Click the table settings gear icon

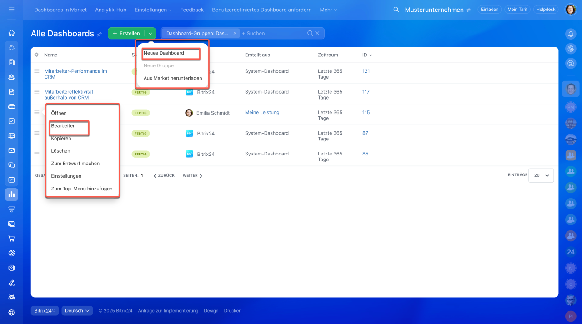click(36, 55)
